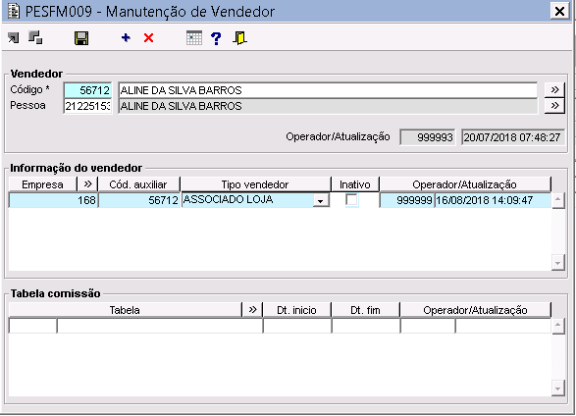The height and width of the screenshot is (416, 576).
Task: Open lookup button beside Pessoa name field
Action: [554, 106]
